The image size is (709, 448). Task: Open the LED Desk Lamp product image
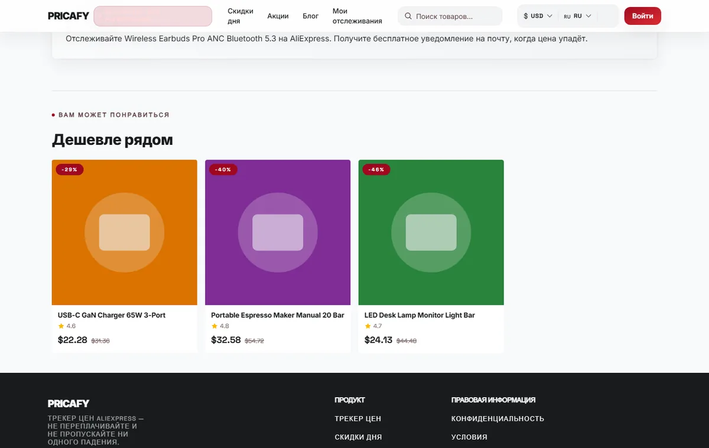431,232
